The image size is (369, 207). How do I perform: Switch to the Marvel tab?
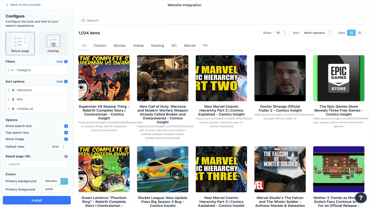[190, 45]
